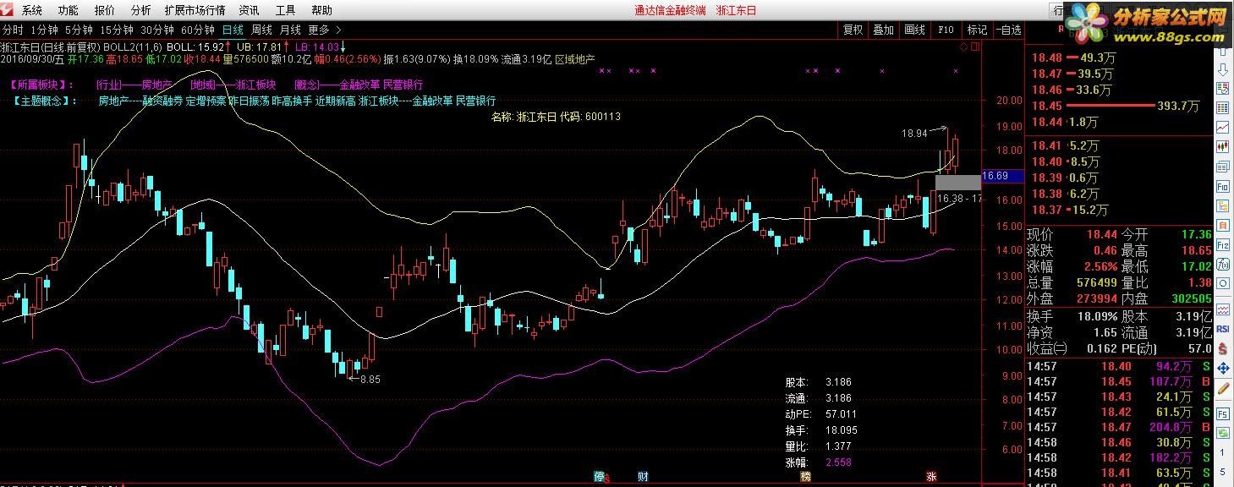Image resolution: width=1234 pixels, height=487 pixels.
Task: Open the 功能 menu
Action: coord(69,10)
